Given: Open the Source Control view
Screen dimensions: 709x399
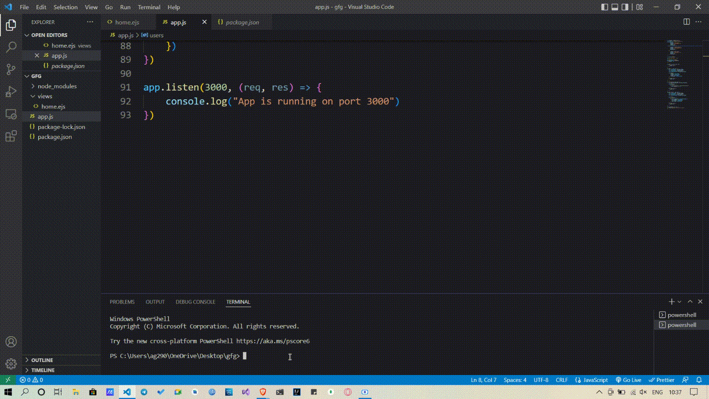Looking at the screenshot, I should tap(11, 69).
